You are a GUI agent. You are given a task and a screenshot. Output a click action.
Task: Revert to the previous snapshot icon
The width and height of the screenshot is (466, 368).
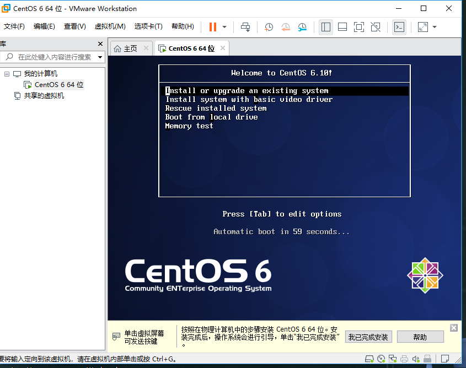click(286, 27)
